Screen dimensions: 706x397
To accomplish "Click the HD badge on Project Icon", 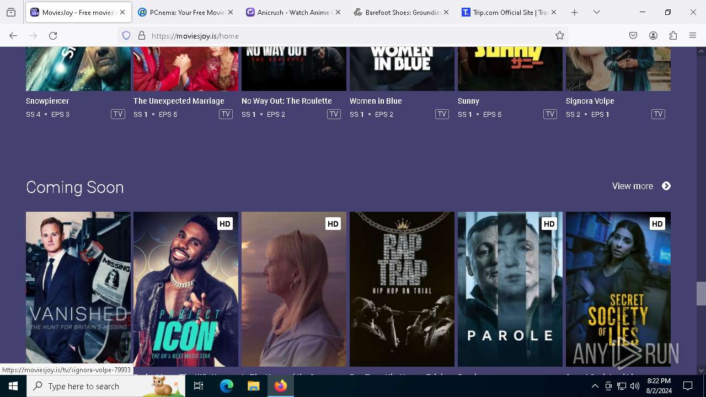I will (x=224, y=224).
